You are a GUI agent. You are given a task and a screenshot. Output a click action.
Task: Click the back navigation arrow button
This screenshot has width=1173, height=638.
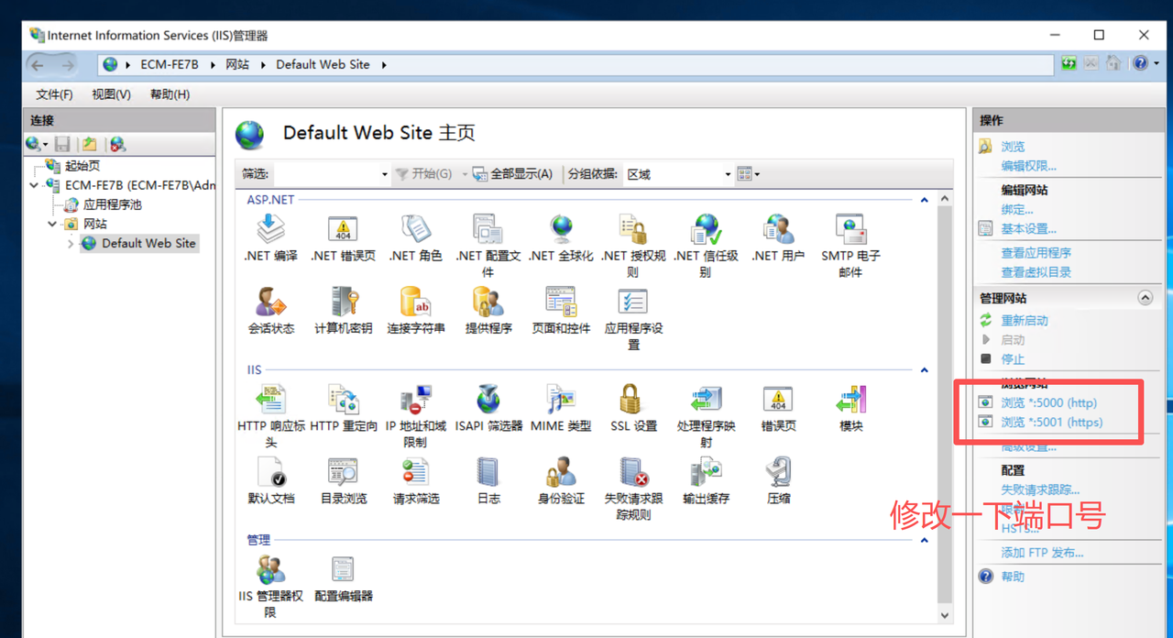pos(38,64)
